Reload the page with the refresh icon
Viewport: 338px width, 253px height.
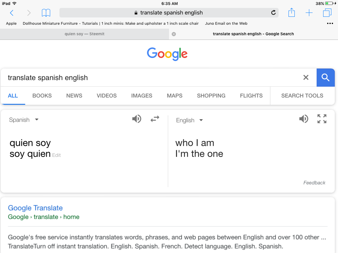[273, 13]
